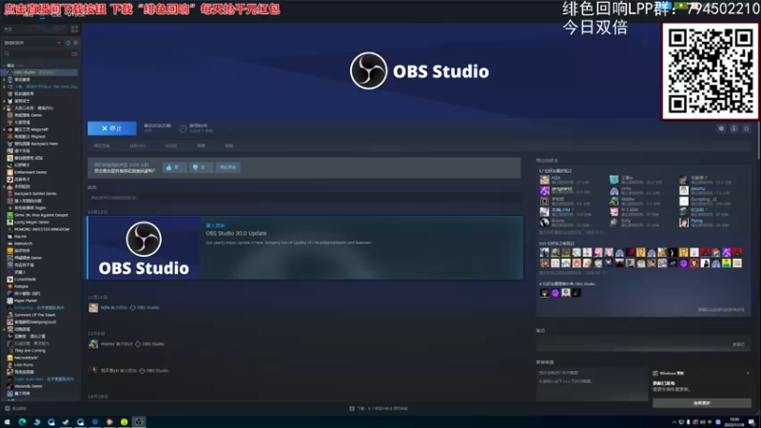Screen dimensions: 761x428
Task: Open the notification center icon
Action: pyautogui.click(x=751, y=422)
